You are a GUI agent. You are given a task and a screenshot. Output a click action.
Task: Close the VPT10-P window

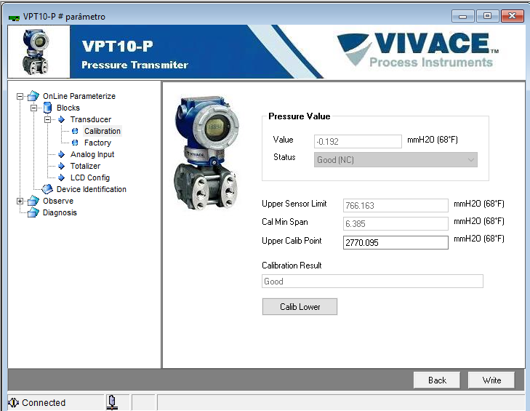[513, 16]
